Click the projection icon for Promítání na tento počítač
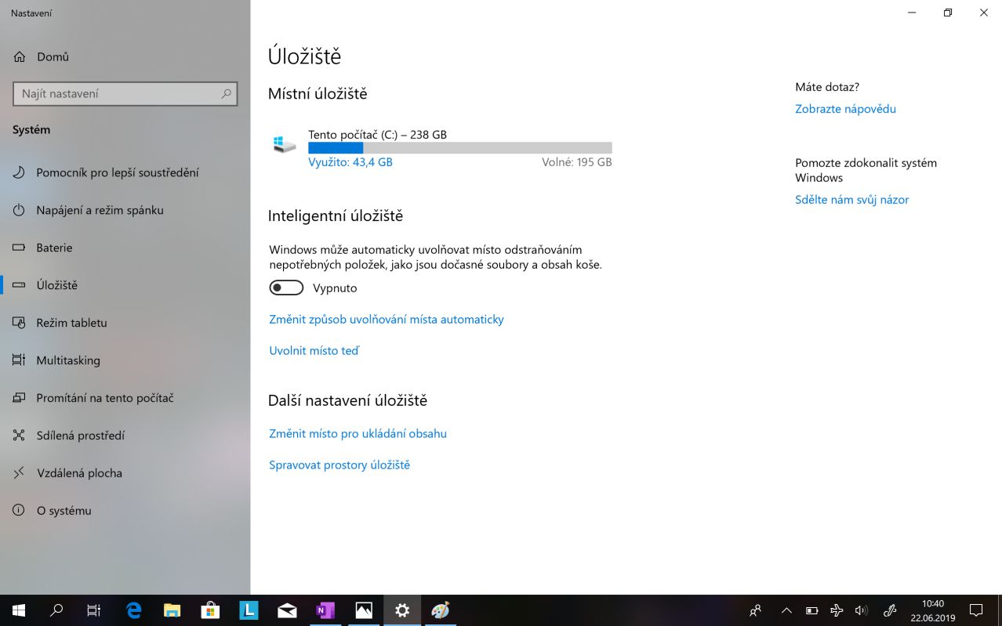Viewport: 1002px width, 626px height. (x=20, y=398)
